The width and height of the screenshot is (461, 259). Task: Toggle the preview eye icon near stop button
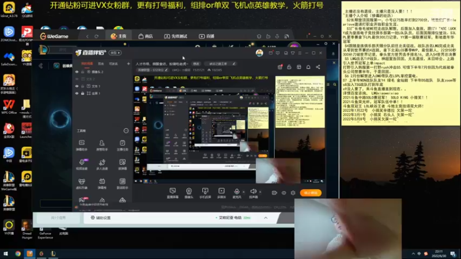284,193
